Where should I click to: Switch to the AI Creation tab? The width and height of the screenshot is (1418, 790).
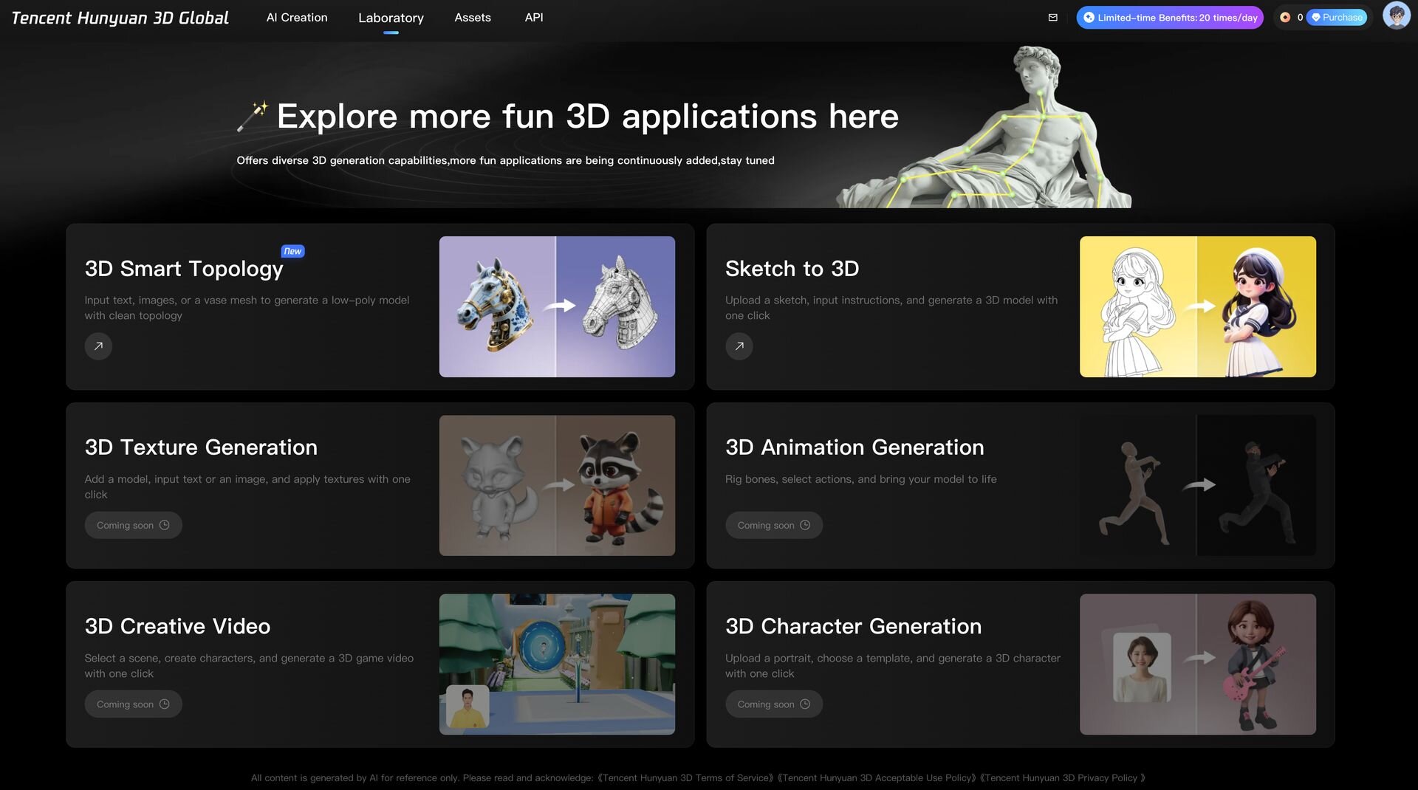[297, 18]
